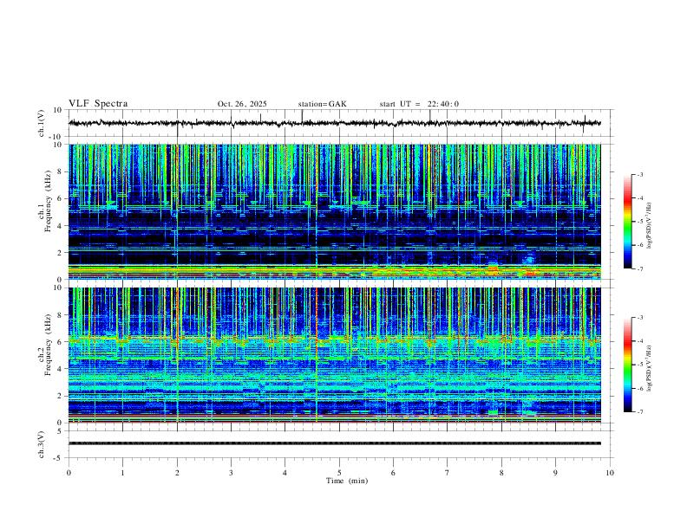Click Time axis tick label "6"
Viewport: 687px width, 530px height.
(394, 473)
